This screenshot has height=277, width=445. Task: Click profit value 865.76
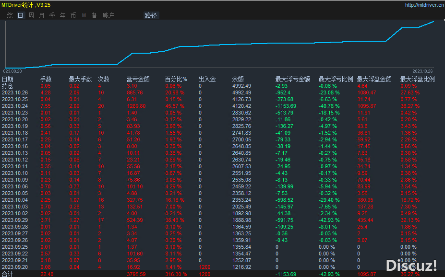[x=135, y=92]
